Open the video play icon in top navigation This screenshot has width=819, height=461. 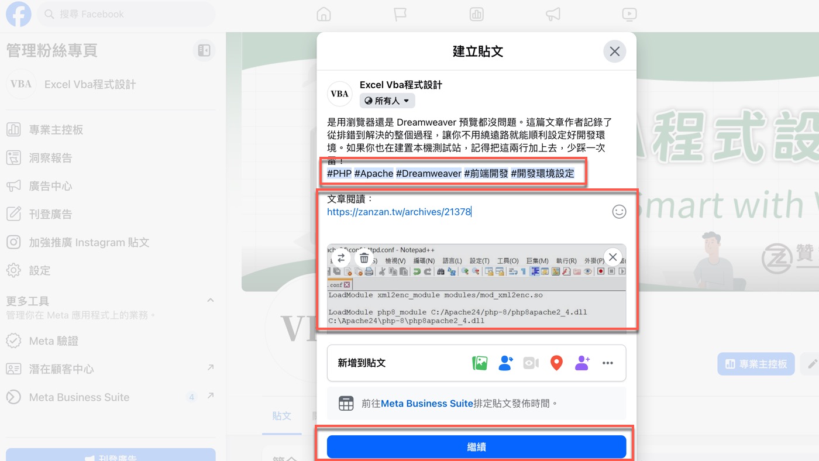629,15
